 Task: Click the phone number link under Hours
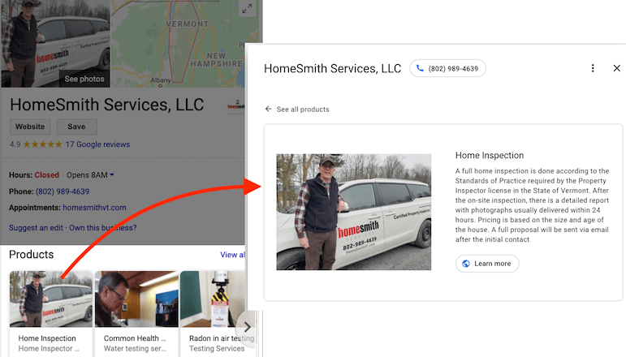coord(63,191)
